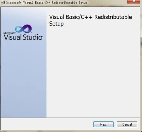Click the small "Microsoft" label above the wordmark
Image resolution: width=142 pixels, height=132 pixels.
[9, 33]
